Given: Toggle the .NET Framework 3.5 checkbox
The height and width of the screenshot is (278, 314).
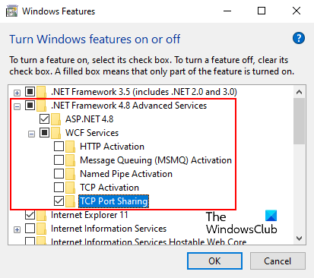Looking at the screenshot, I should [x=30, y=91].
